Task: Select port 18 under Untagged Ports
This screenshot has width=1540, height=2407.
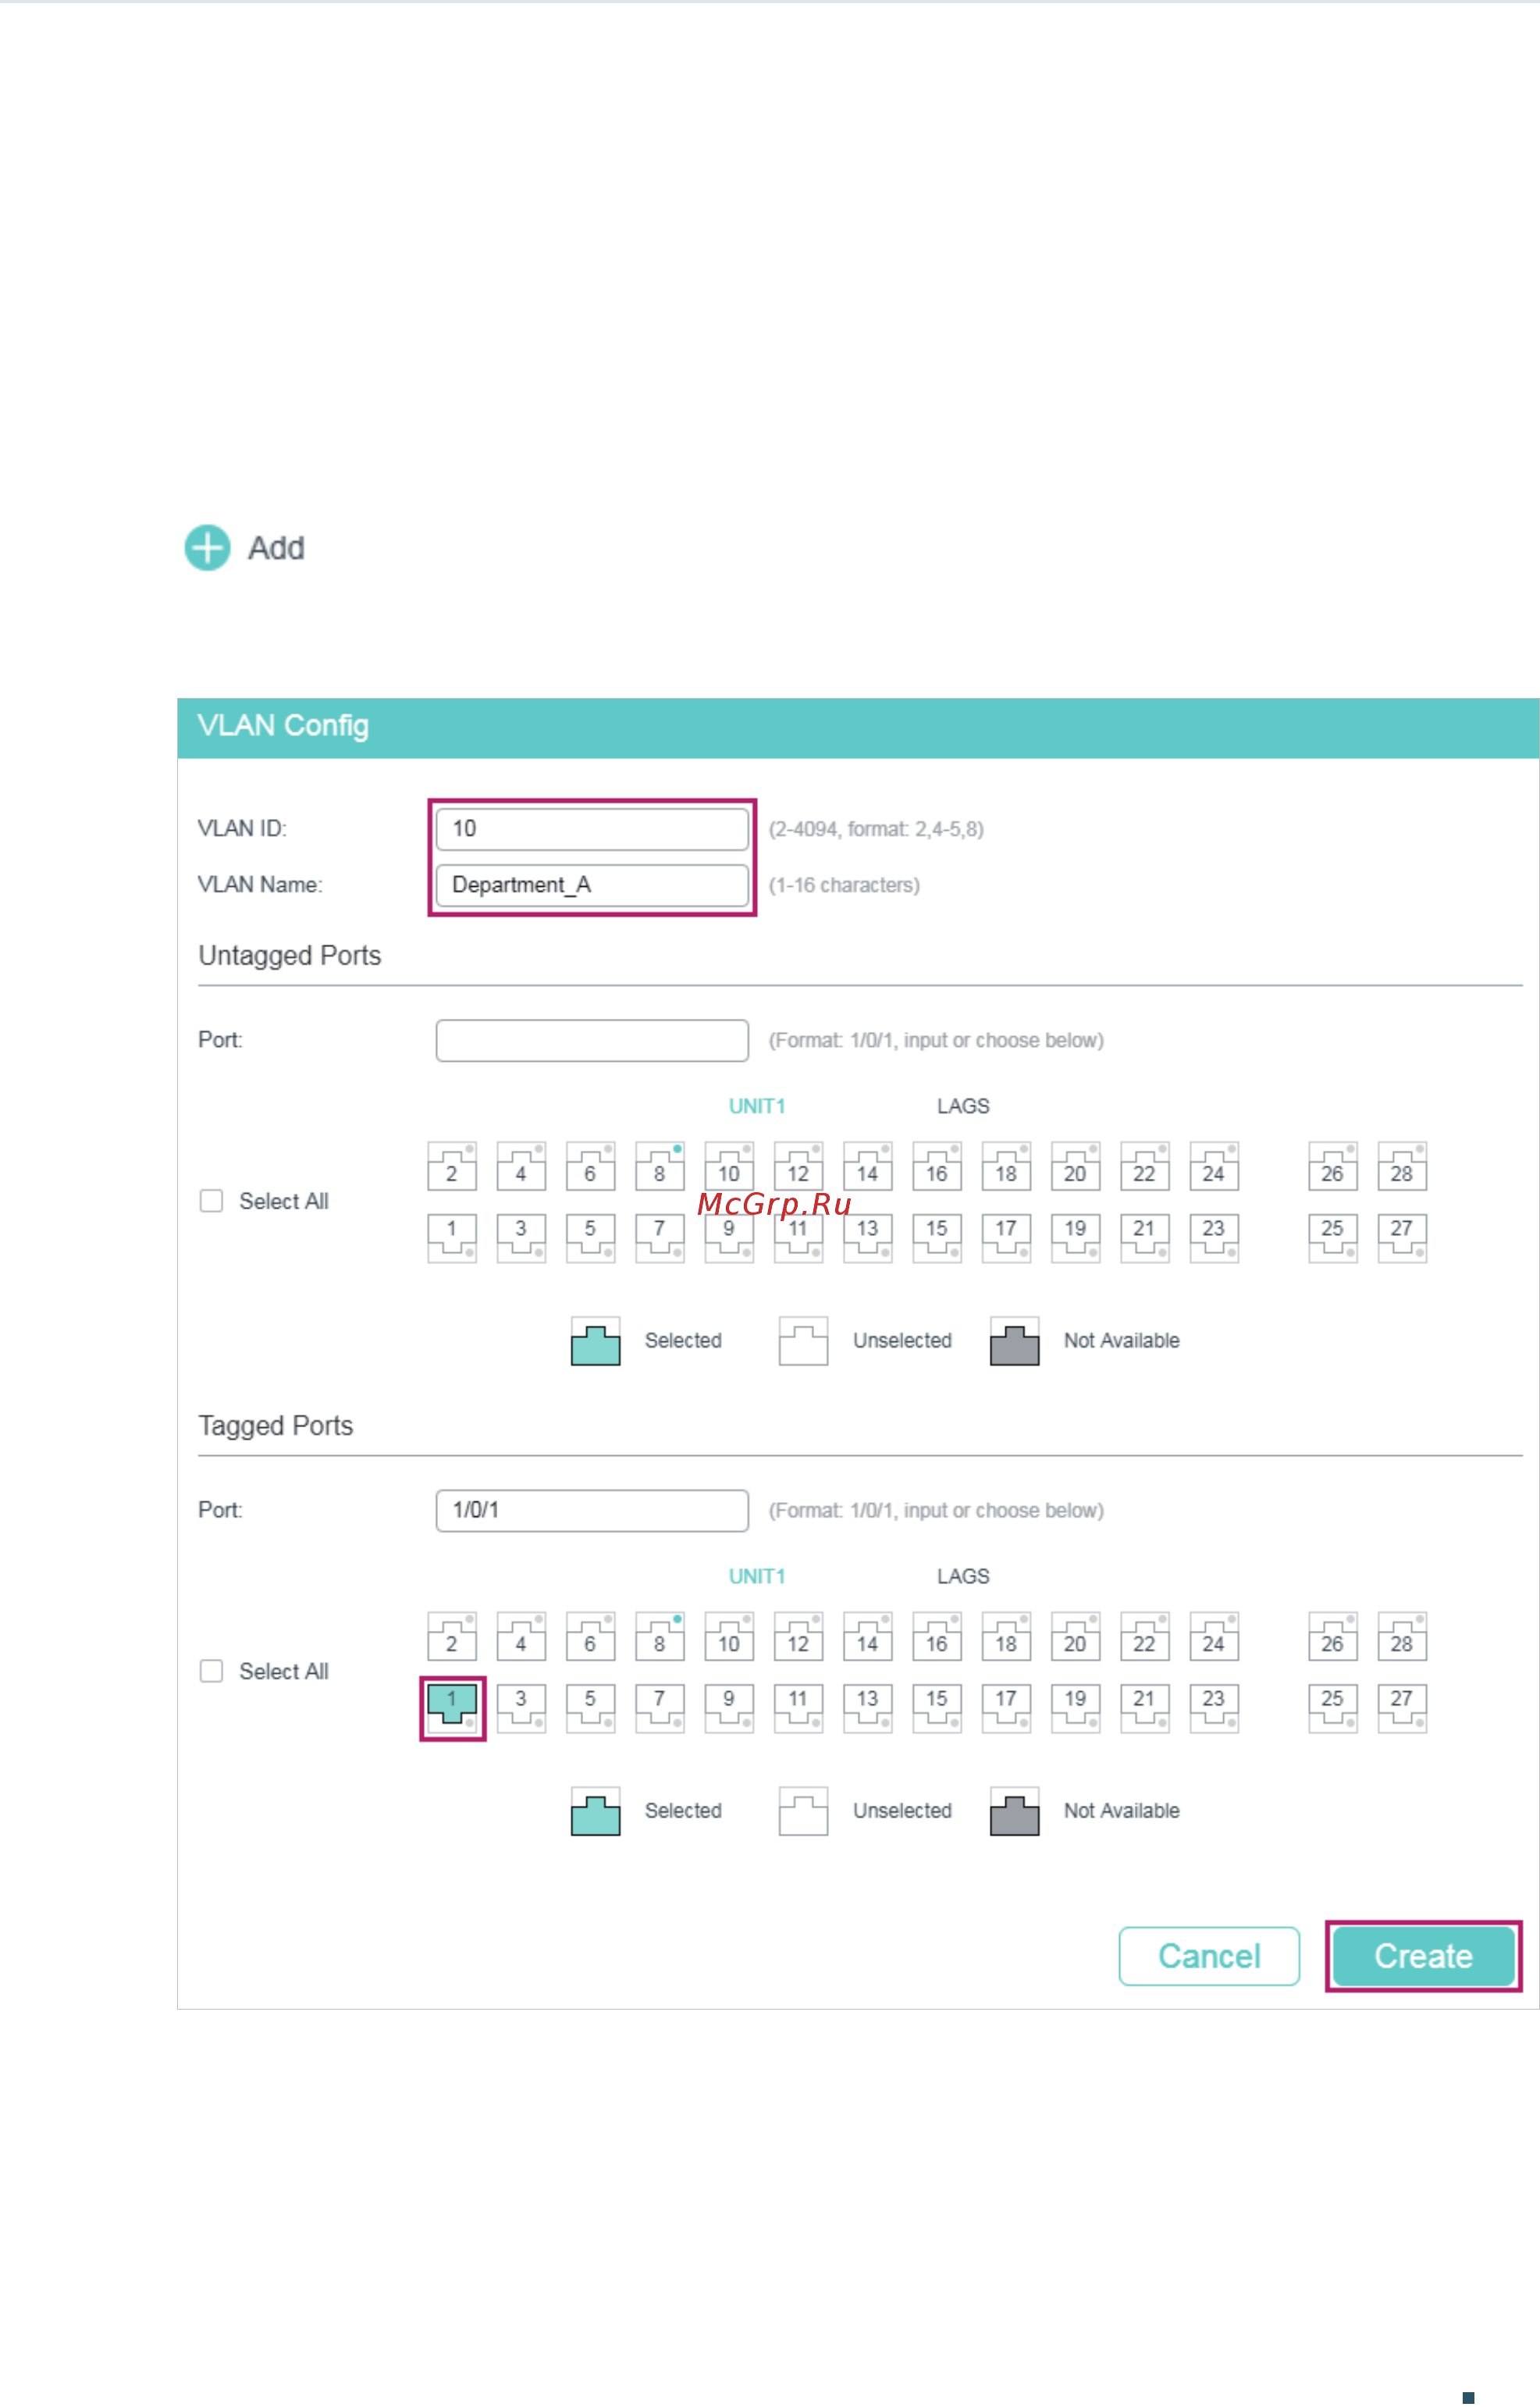Action: point(1006,1167)
